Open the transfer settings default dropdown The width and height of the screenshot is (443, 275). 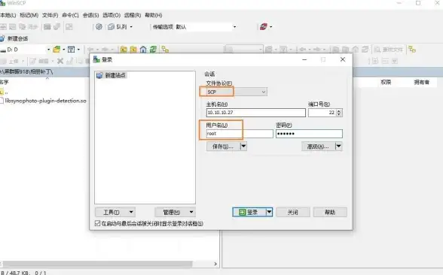click(x=234, y=27)
